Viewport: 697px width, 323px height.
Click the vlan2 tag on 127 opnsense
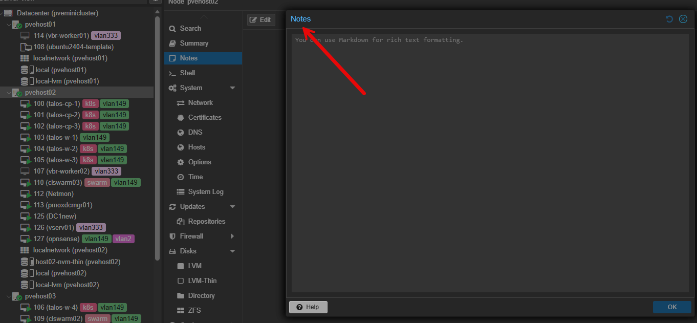(x=123, y=239)
